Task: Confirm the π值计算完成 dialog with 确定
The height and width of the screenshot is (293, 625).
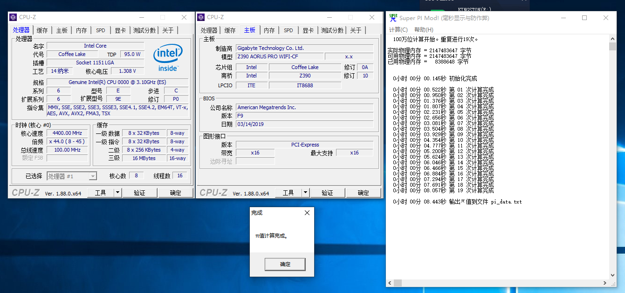Action: coord(285,264)
